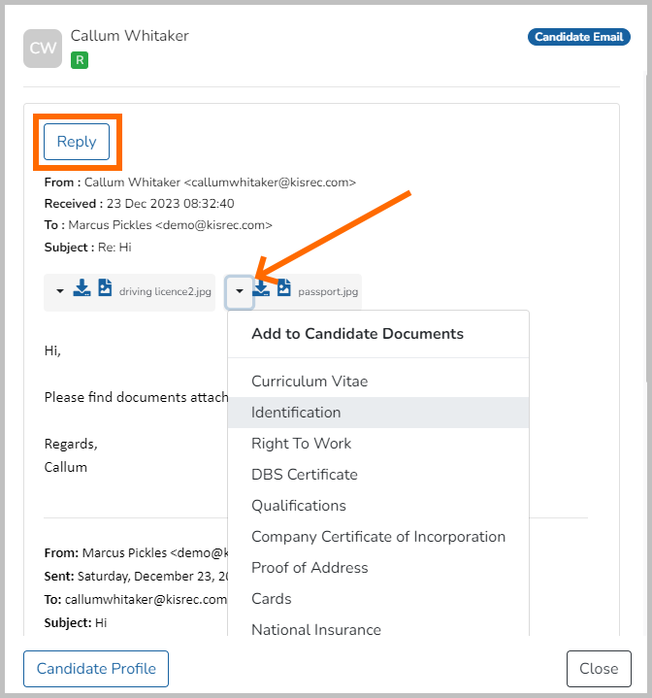
Task: Download the passport.jpg attachment
Action: [x=262, y=289]
